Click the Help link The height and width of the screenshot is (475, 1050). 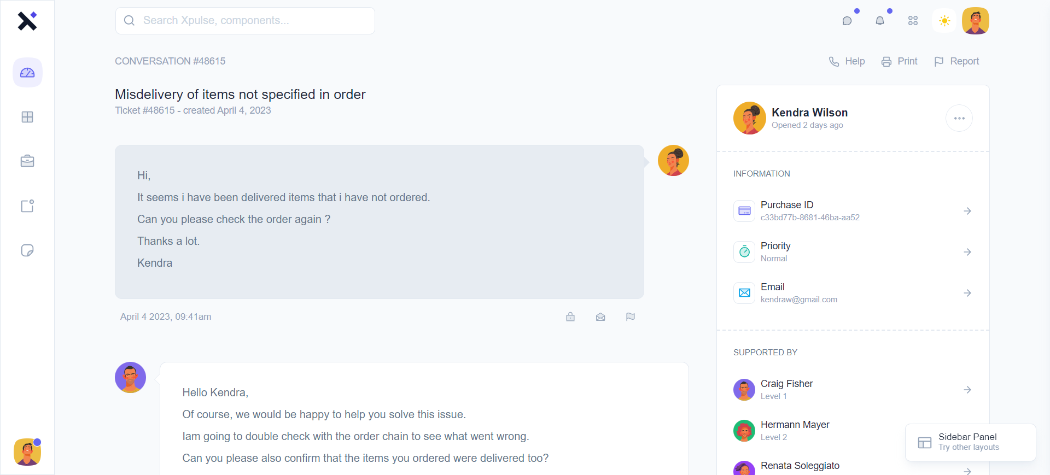click(847, 61)
